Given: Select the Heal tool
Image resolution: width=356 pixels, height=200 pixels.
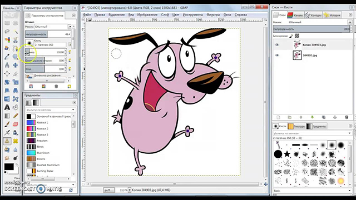Looking at the screenshot, I should 15,141.
